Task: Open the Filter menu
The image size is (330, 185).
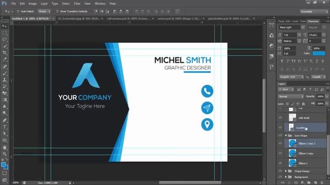Action: tap(77, 4)
